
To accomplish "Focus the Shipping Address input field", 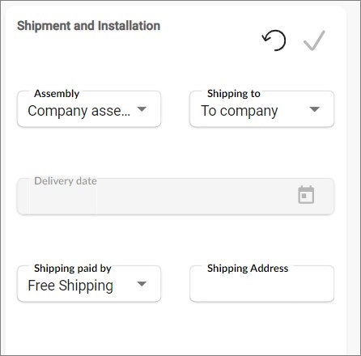I will click(261, 284).
